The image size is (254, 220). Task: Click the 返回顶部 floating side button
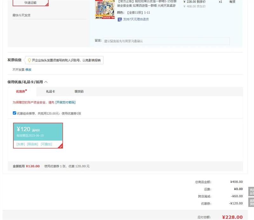pos(251,202)
